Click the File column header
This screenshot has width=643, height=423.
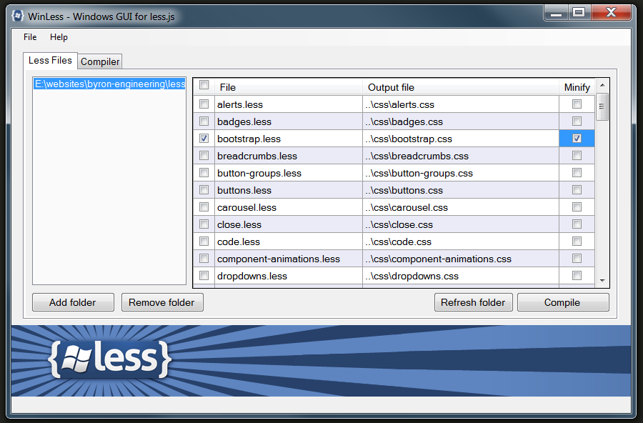point(289,87)
